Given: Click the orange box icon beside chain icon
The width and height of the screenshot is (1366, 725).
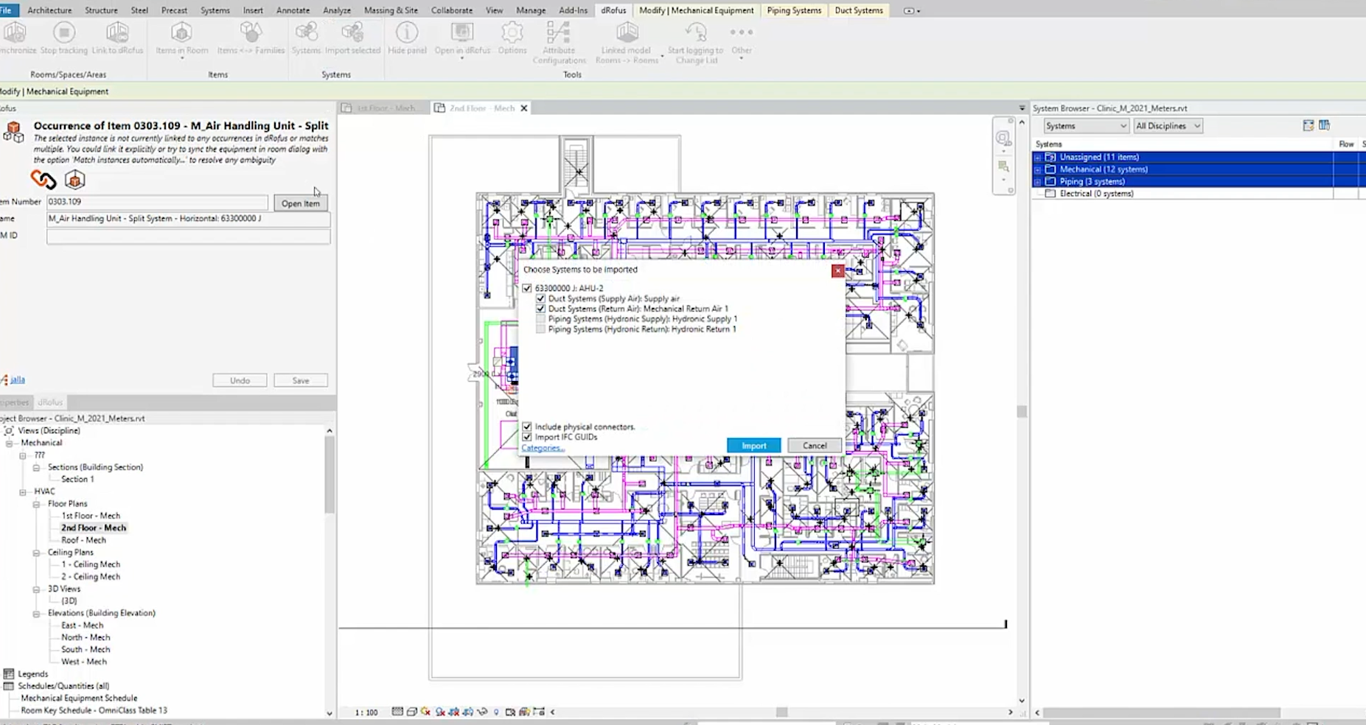Looking at the screenshot, I should [74, 179].
